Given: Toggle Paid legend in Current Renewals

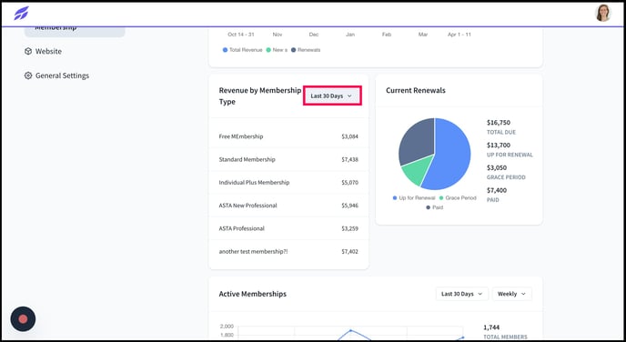Looking at the screenshot, I should coord(435,207).
